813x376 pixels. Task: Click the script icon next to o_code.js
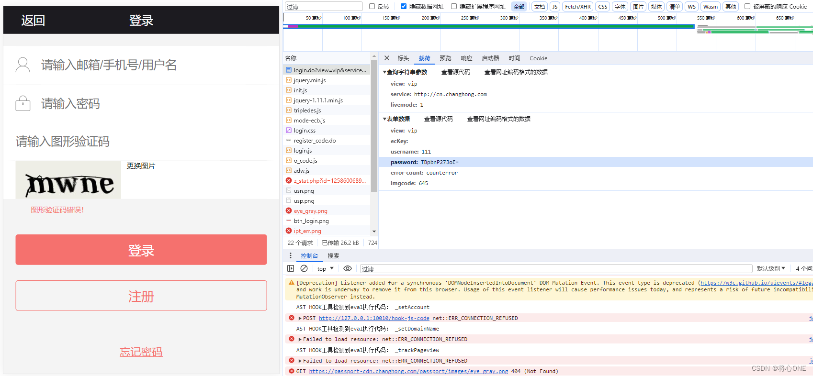289,160
